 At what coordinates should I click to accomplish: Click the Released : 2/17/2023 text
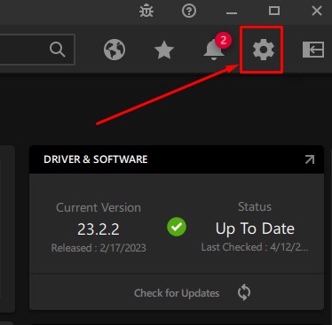coord(99,248)
